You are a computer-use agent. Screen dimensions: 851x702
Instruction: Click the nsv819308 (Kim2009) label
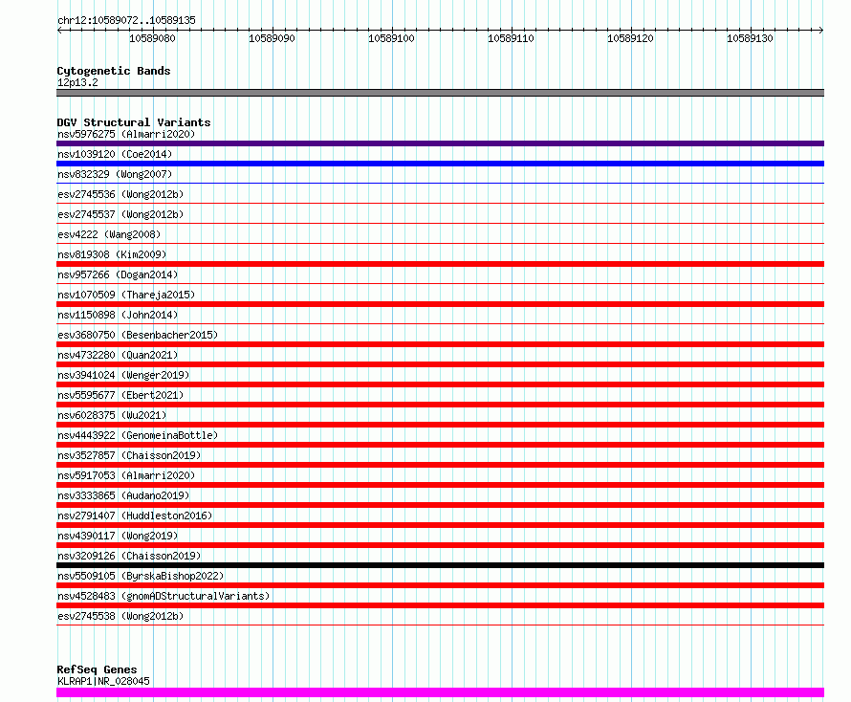pos(112,254)
